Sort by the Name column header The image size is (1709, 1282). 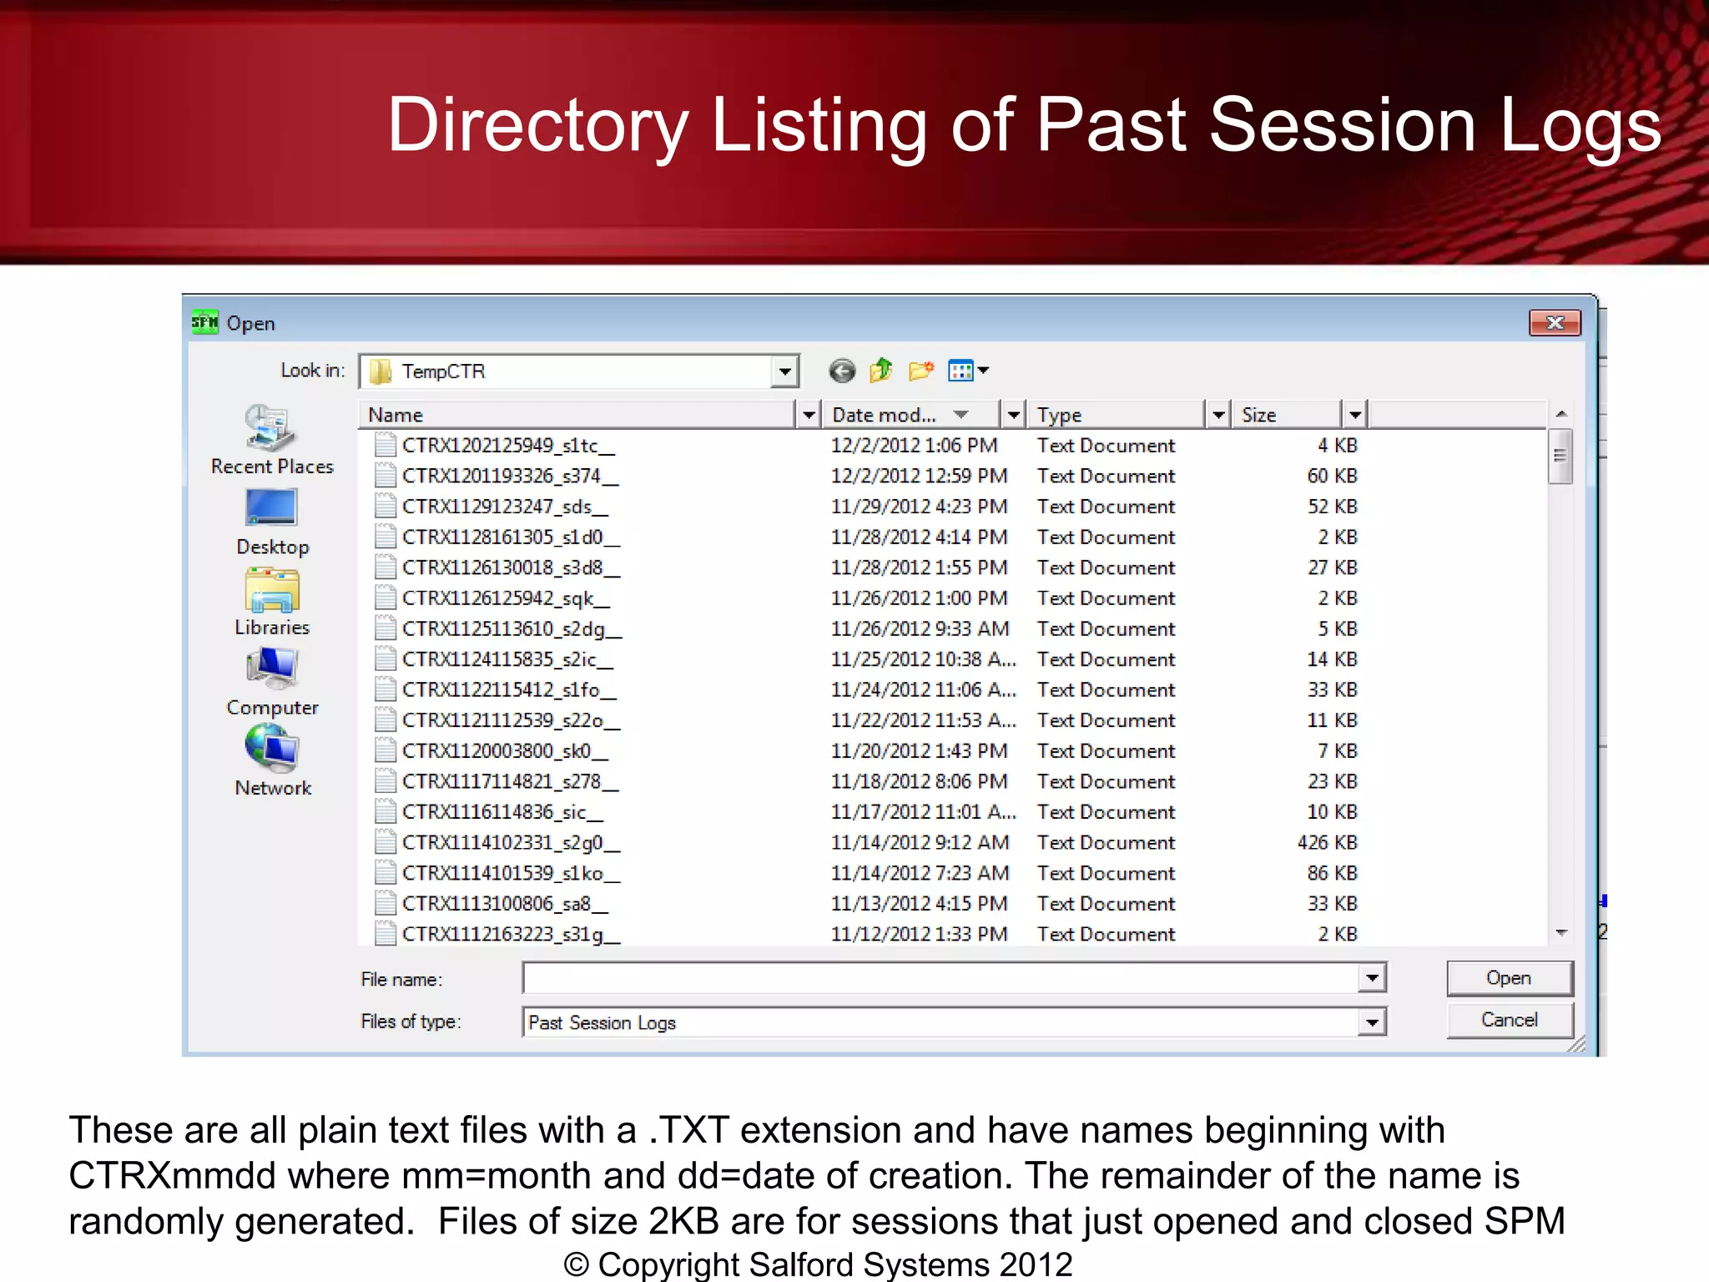point(577,414)
